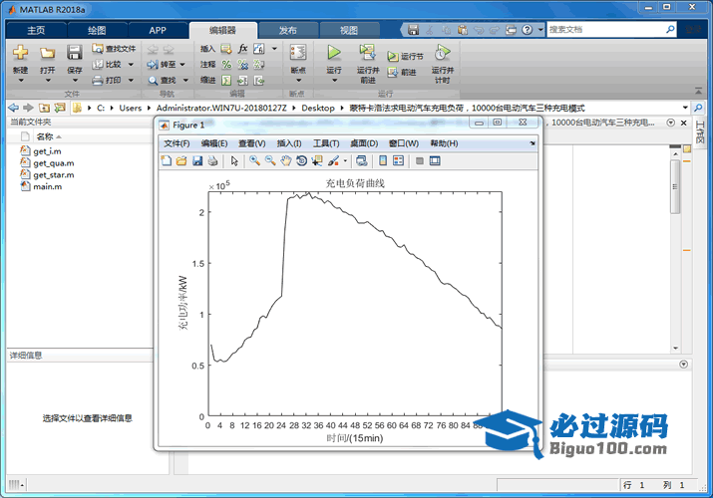This screenshot has height=498, width=713.
Task: Click the Find Files (查找文件) button
Action: tap(114, 48)
